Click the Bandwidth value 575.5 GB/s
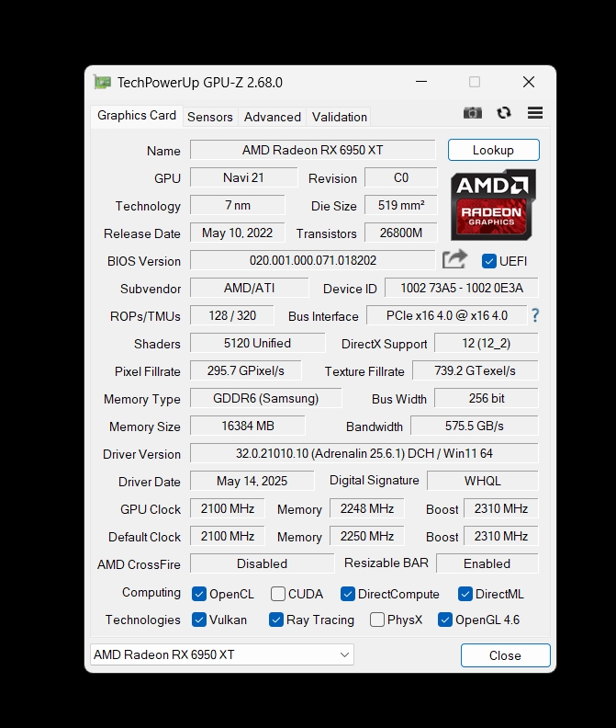616x728 pixels. pyautogui.click(x=475, y=426)
